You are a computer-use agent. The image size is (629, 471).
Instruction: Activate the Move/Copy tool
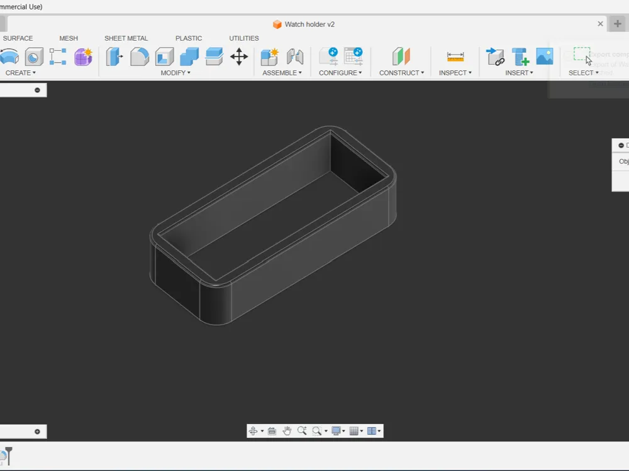pos(239,57)
